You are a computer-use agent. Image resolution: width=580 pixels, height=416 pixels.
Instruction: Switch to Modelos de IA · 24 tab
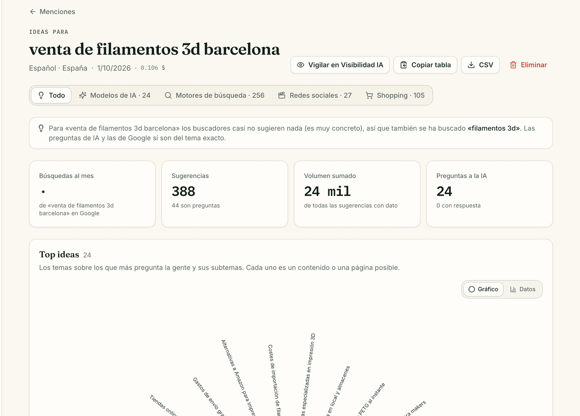click(115, 95)
